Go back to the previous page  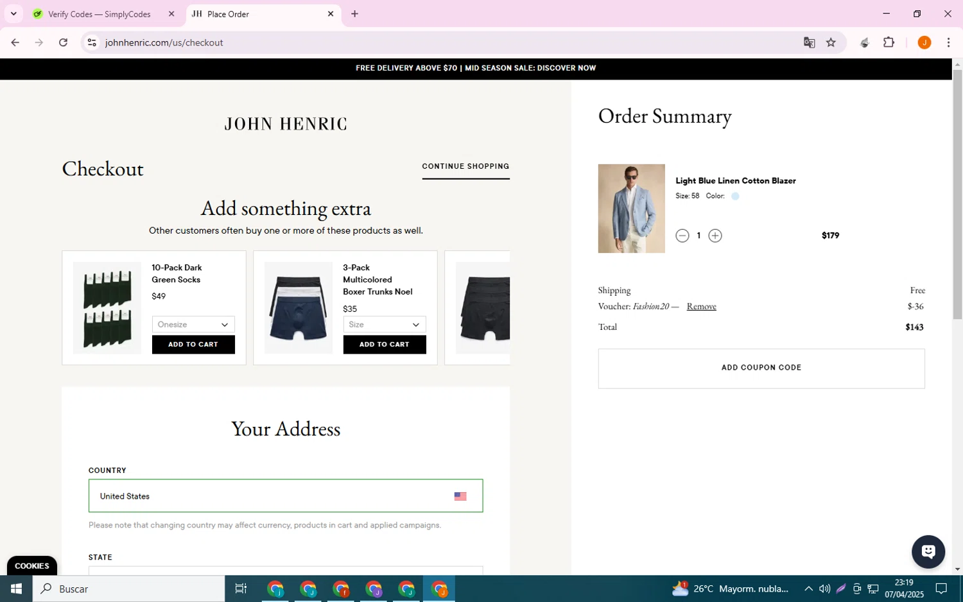pos(15,42)
